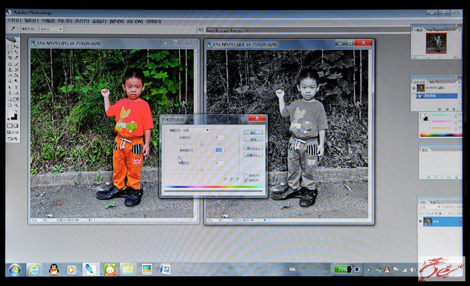The image size is (470, 286).
Task: Select the Crop tool
Action: [10, 57]
